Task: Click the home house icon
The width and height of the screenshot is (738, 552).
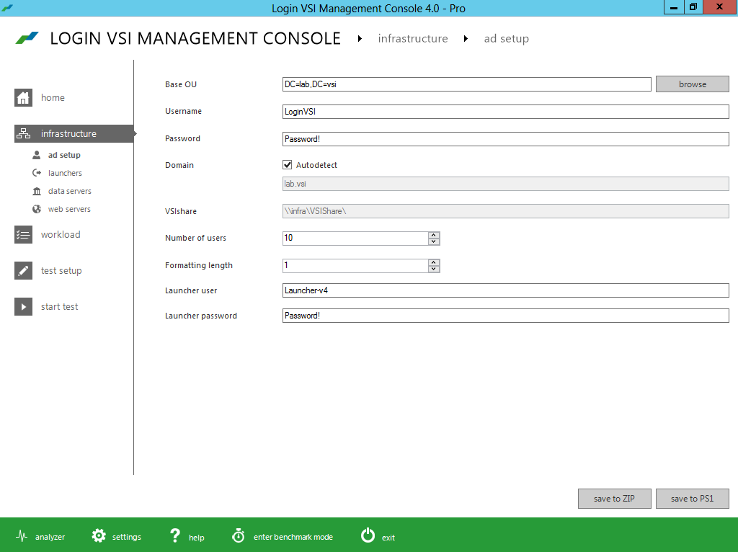Action: point(24,97)
